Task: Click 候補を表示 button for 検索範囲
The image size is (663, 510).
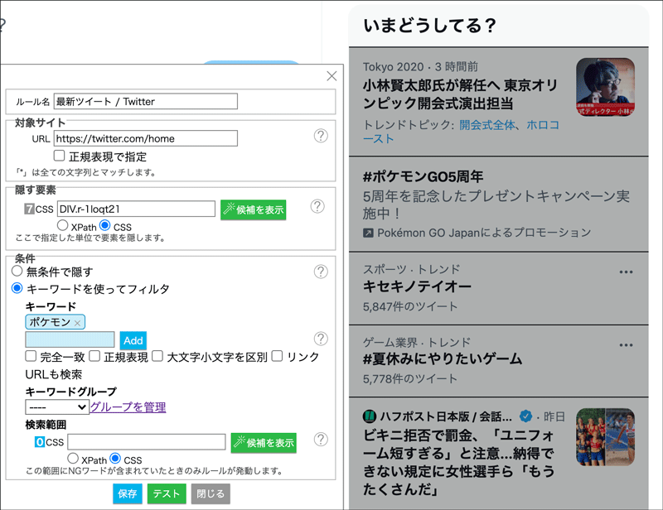Action: coord(264,443)
